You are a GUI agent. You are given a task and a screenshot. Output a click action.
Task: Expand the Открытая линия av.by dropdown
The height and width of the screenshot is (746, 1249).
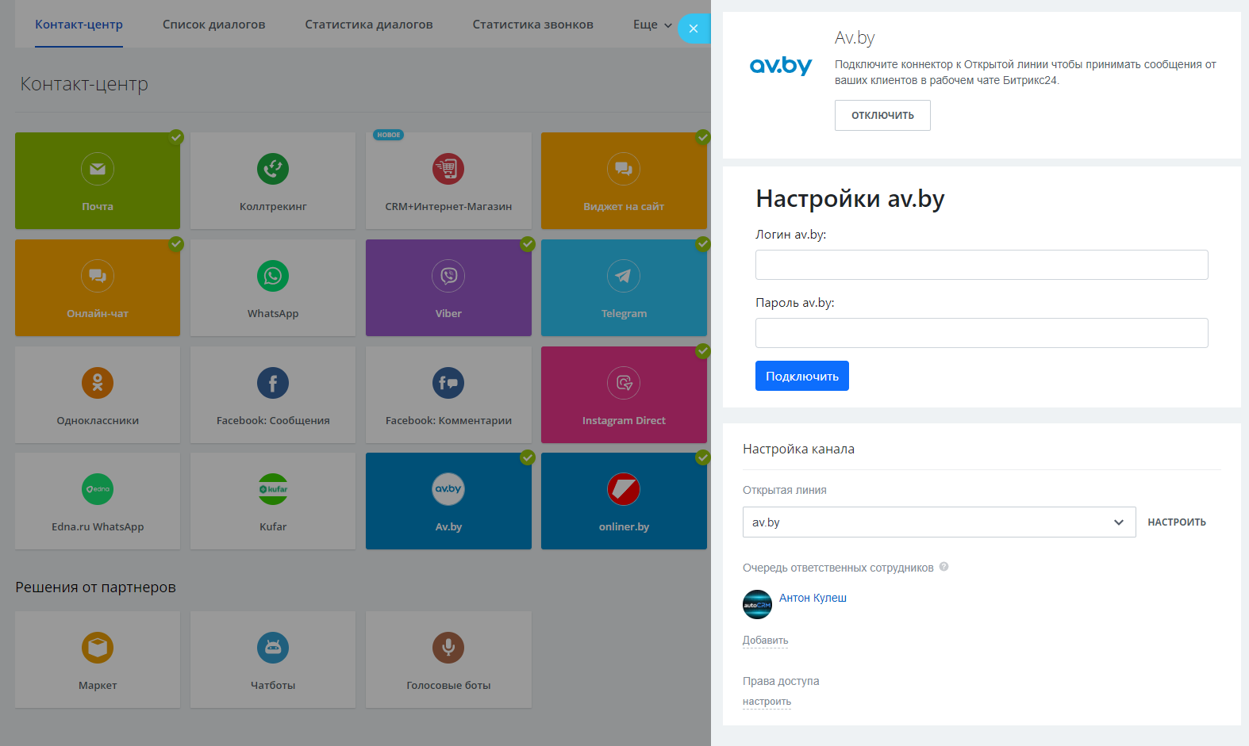939,522
